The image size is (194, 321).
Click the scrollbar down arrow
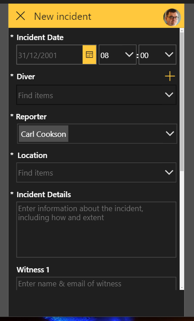click(x=182, y=288)
